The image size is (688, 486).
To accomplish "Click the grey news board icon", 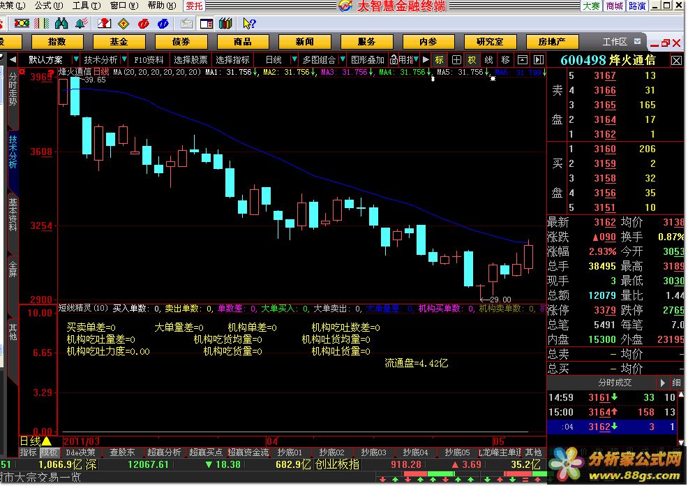I will point(186,23).
